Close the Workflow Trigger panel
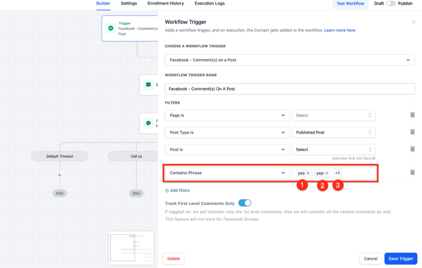 (x=413, y=22)
